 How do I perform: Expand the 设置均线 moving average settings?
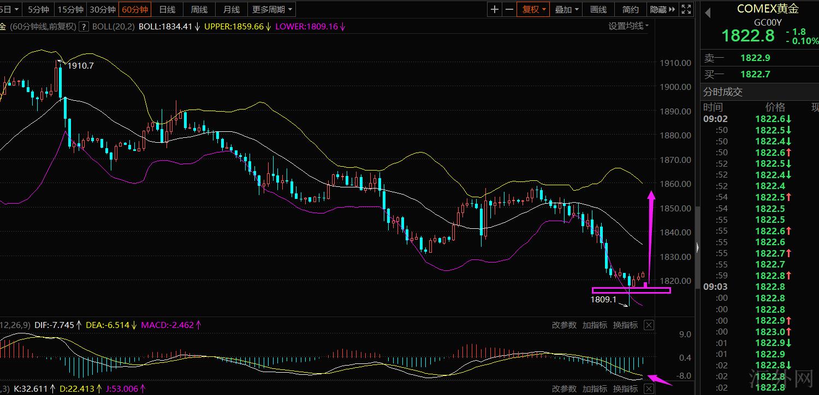(628, 26)
